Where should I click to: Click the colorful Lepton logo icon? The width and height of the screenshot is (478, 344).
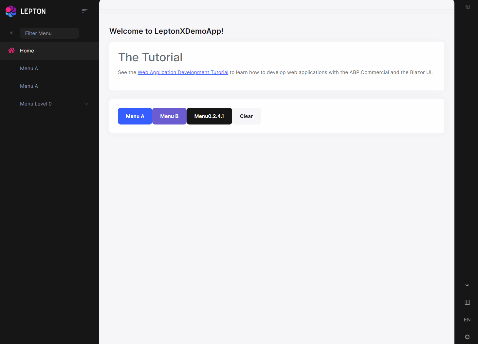pyautogui.click(x=11, y=11)
